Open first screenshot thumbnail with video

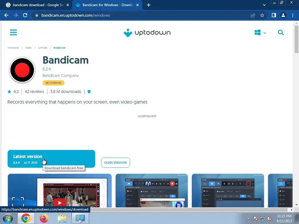[60, 190]
